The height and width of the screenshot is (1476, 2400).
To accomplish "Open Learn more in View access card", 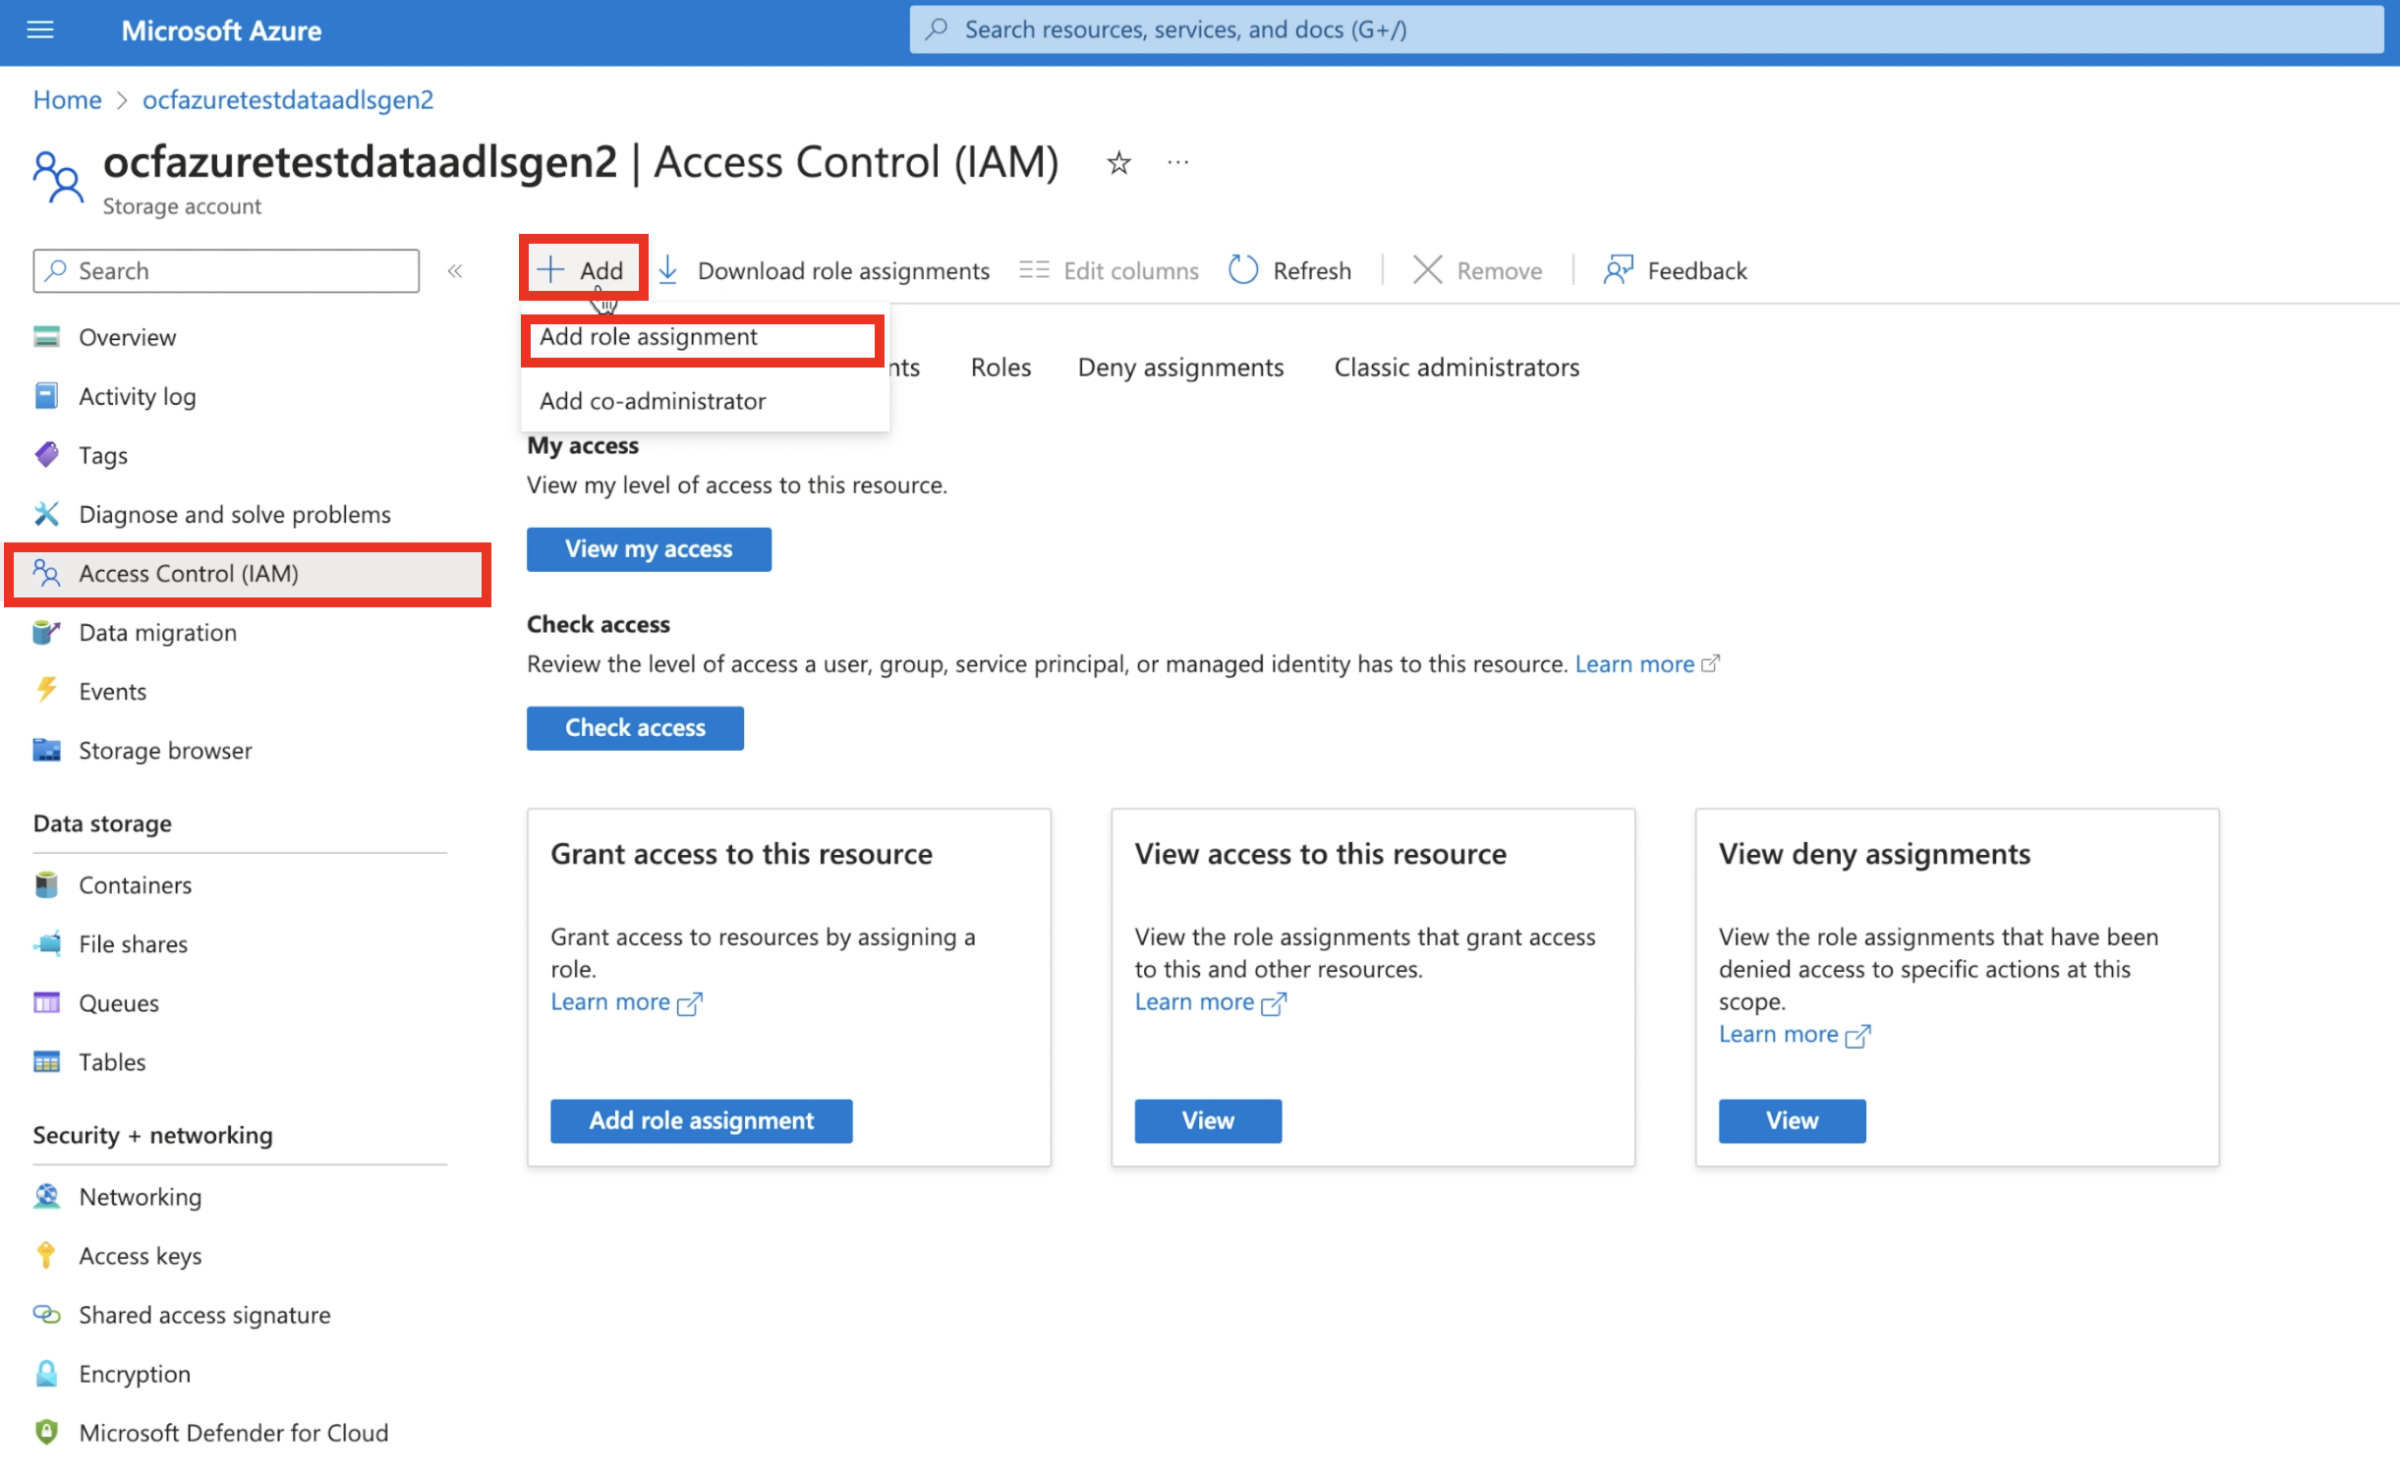I will coord(1210,1002).
